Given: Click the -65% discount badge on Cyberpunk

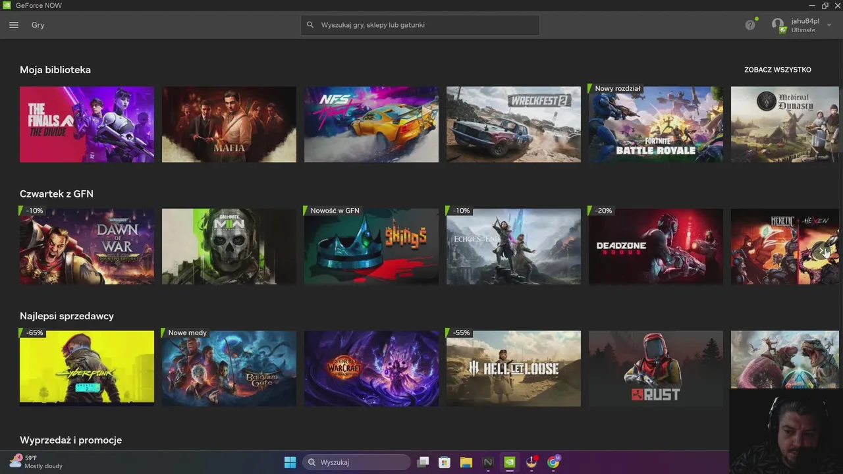Looking at the screenshot, I should pos(34,332).
